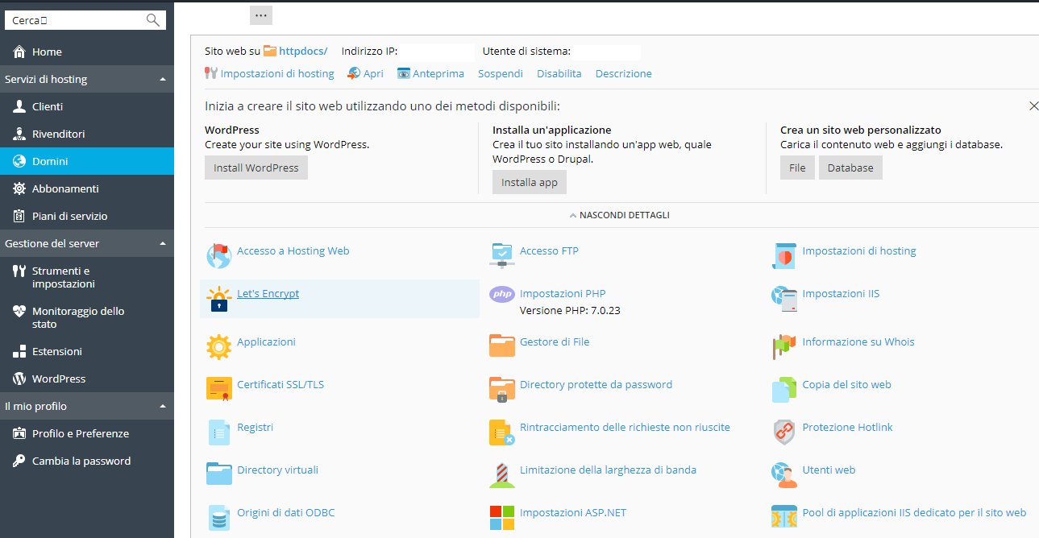Dismiss the website creation methods panel

[x=1033, y=106]
